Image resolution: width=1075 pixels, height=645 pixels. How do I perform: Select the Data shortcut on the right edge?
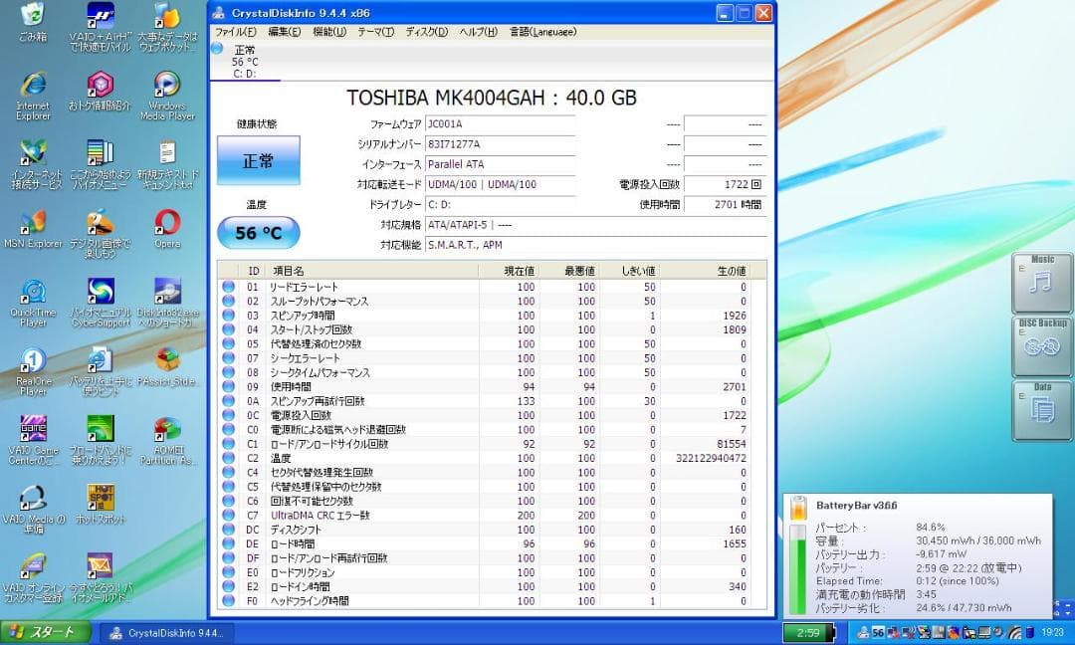[x=1041, y=409]
